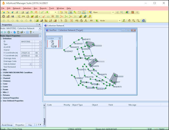Click the green forward arrow in Properties panel

click(x=5, y=32)
